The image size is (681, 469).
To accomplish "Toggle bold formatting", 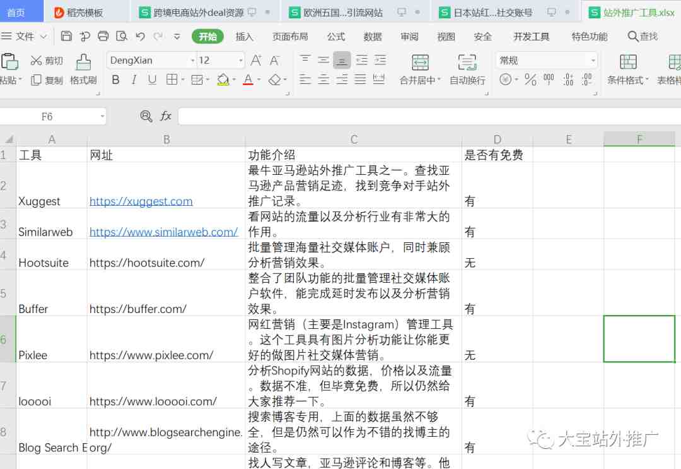I will (115, 80).
